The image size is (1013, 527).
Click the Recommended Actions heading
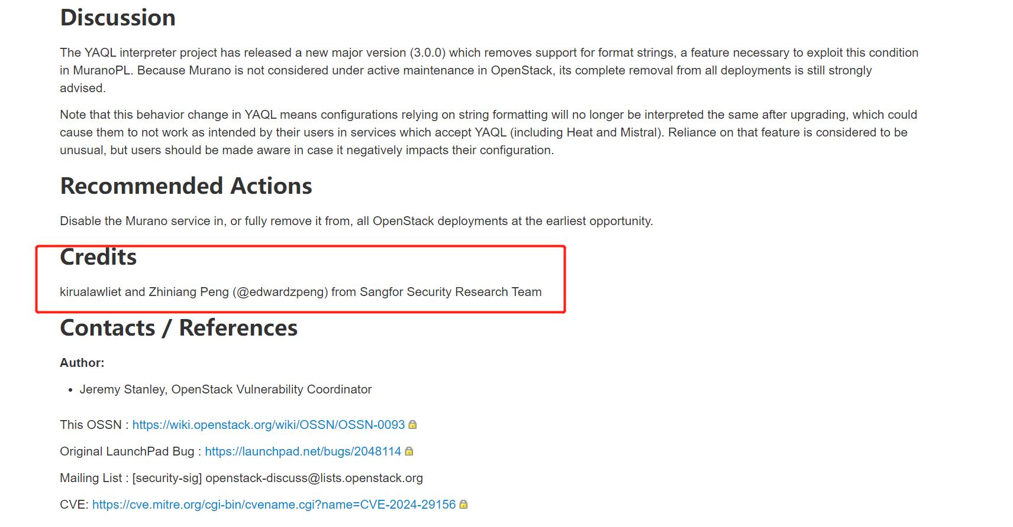click(186, 186)
